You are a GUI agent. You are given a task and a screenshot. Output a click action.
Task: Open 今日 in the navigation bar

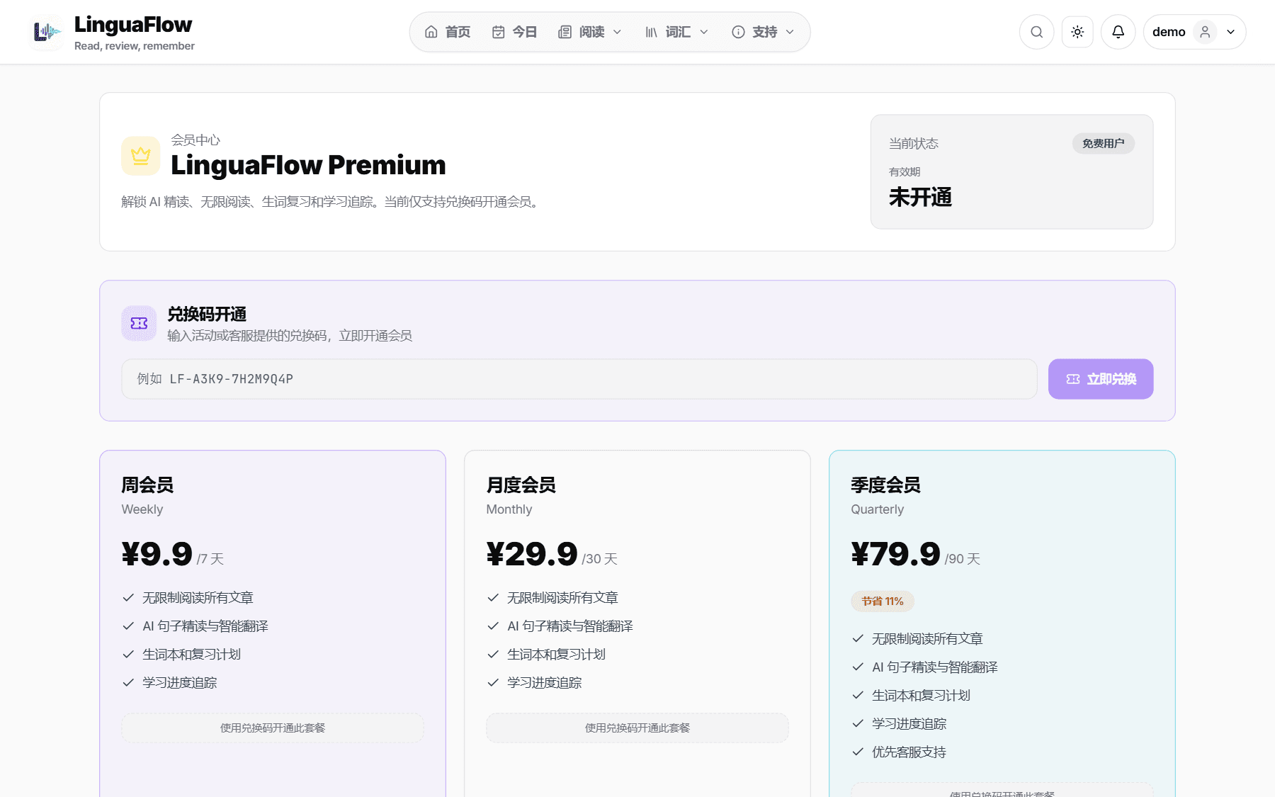tap(515, 32)
